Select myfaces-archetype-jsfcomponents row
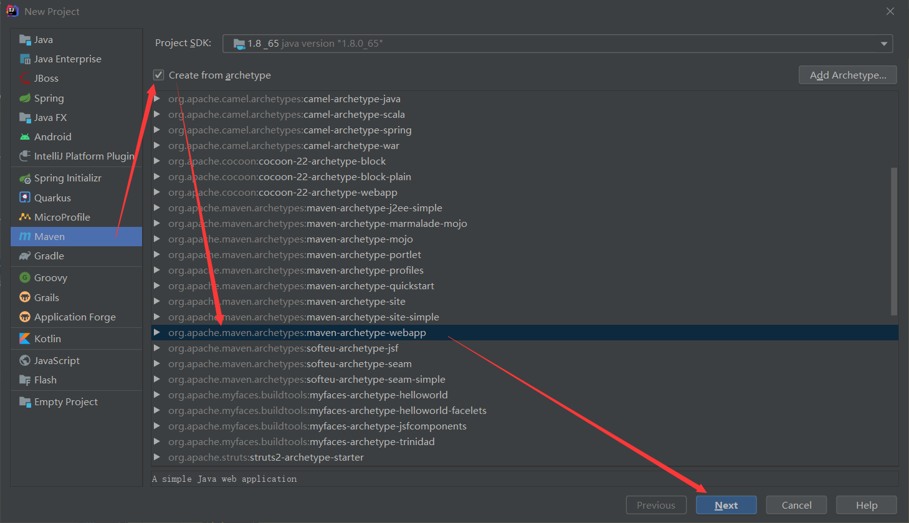Viewport: 909px width, 523px height. tap(525, 426)
